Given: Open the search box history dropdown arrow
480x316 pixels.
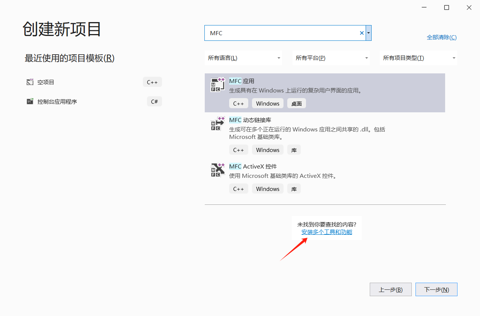Looking at the screenshot, I should 369,33.
